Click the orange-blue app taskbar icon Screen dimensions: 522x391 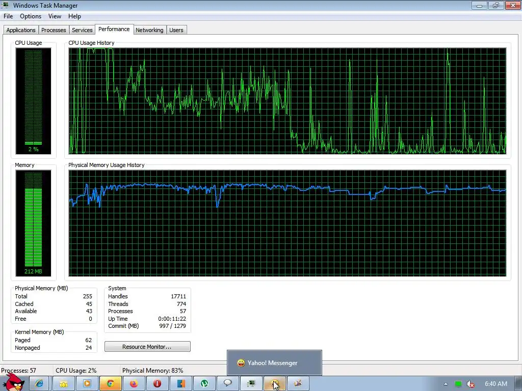pos(181,384)
